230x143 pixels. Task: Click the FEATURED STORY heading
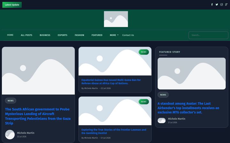[x=170, y=52]
